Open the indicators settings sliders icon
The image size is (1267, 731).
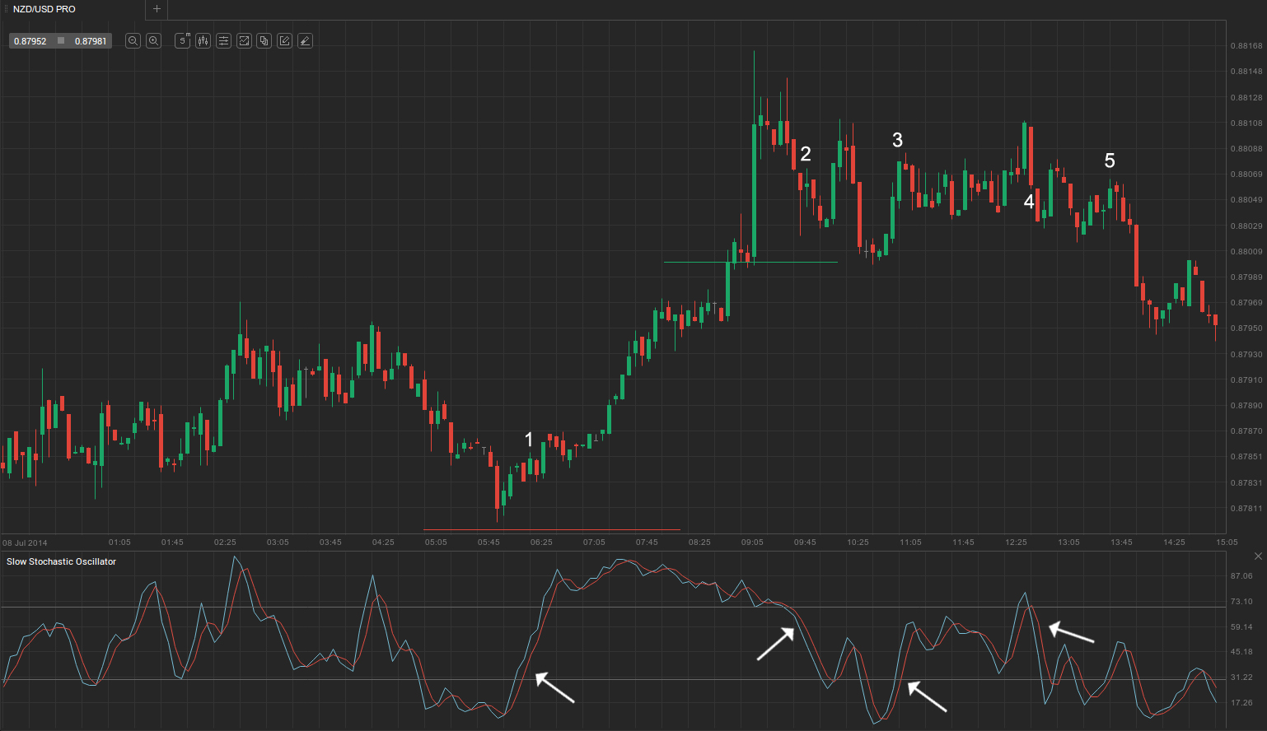click(223, 40)
